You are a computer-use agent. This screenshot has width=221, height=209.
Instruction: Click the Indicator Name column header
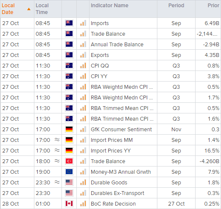[109, 6]
